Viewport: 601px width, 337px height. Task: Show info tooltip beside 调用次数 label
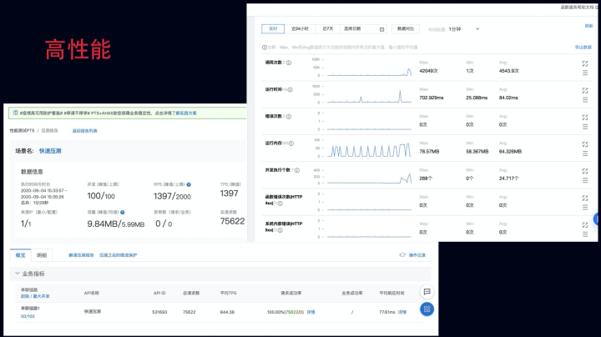[x=289, y=63]
